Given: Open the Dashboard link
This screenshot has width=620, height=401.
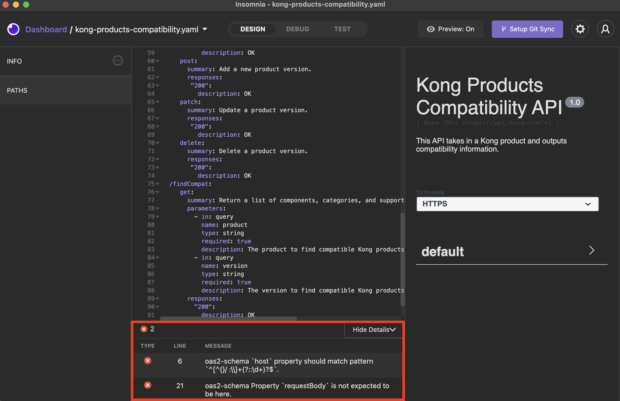Looking at the screenshot, I should (x=46, y=29).
